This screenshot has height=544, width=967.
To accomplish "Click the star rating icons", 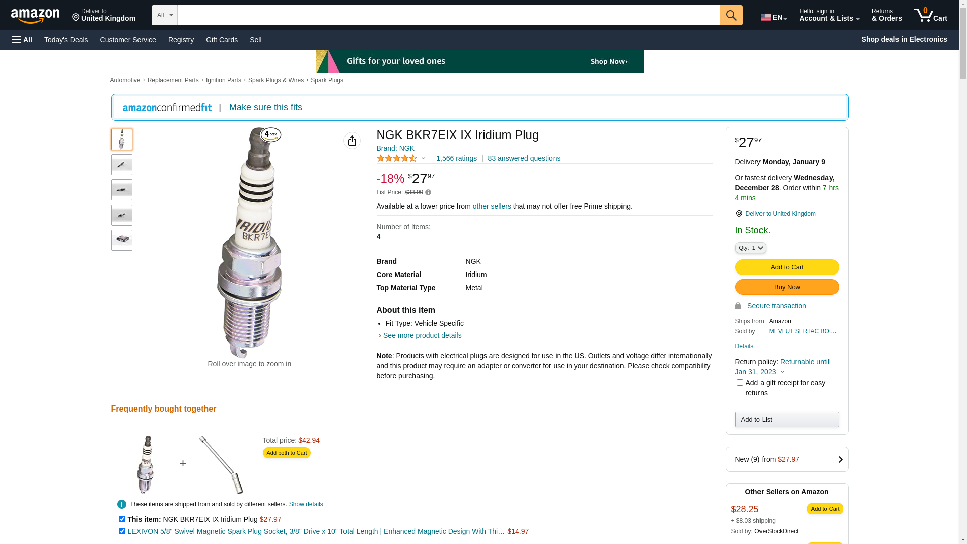I will coord(397,158).
